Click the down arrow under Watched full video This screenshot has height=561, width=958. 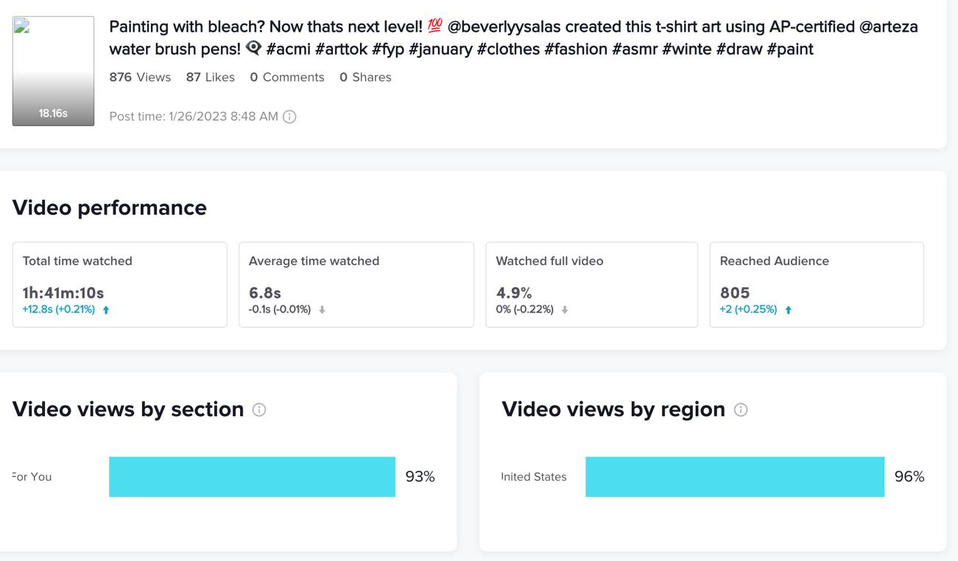coord(565,310)
